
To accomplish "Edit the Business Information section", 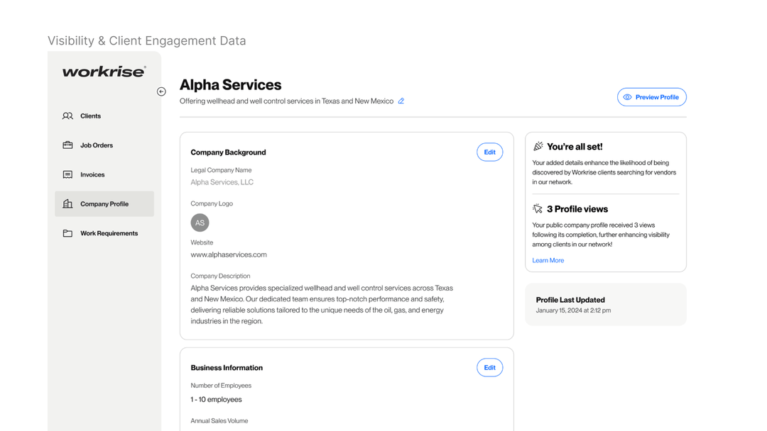I will [489, 368].
